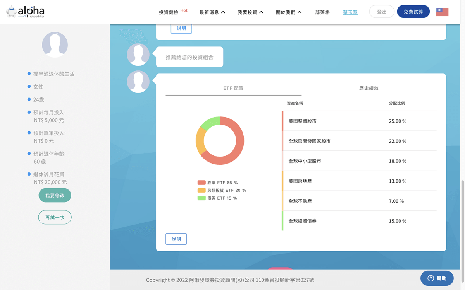Click the chatbot avatar beside the recommendation message
Screen dimensions: 465x290
pos(138,55)
